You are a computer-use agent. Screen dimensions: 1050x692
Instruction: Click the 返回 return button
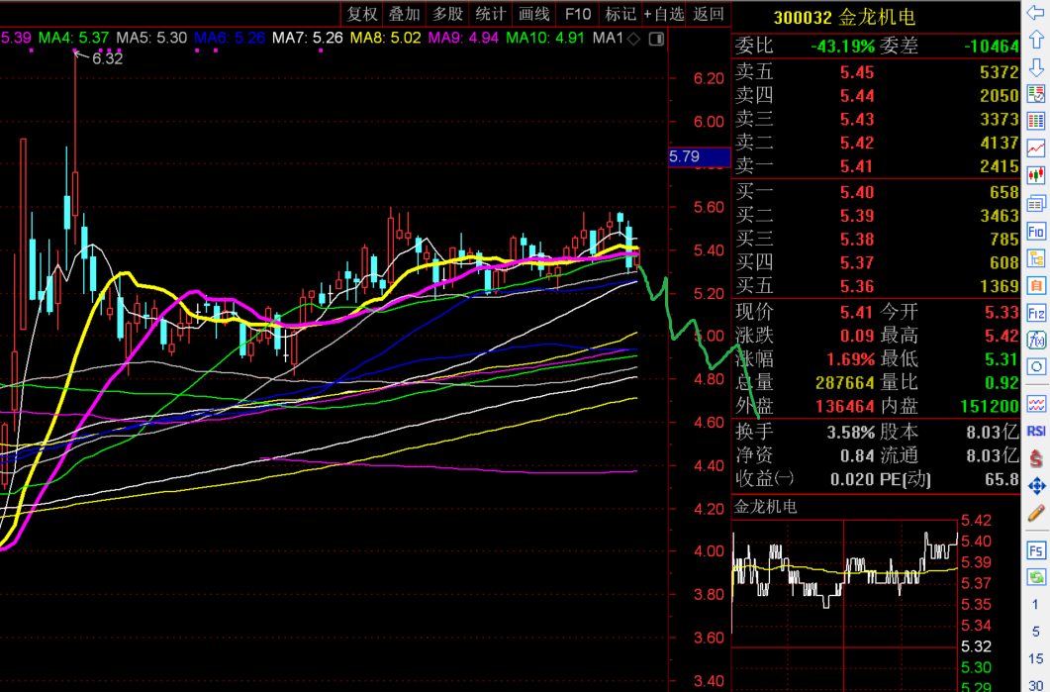tap(708, 14)
